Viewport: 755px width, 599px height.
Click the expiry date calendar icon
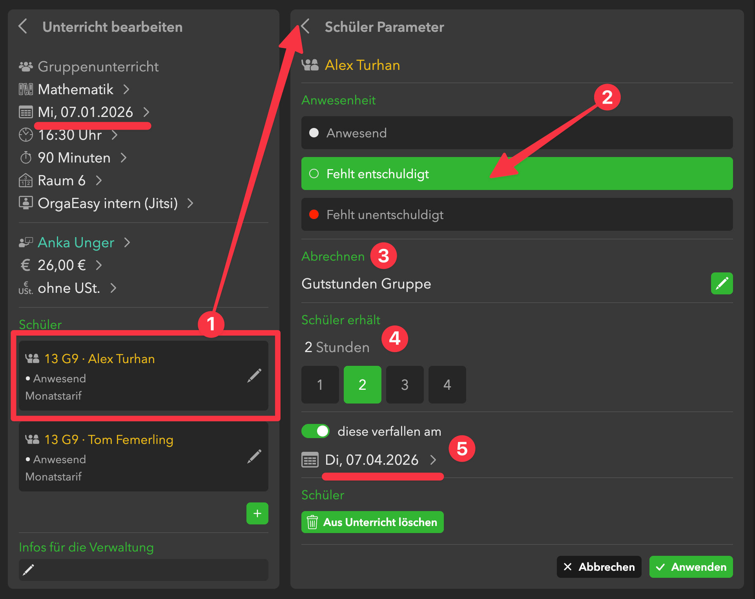[310, 460]
